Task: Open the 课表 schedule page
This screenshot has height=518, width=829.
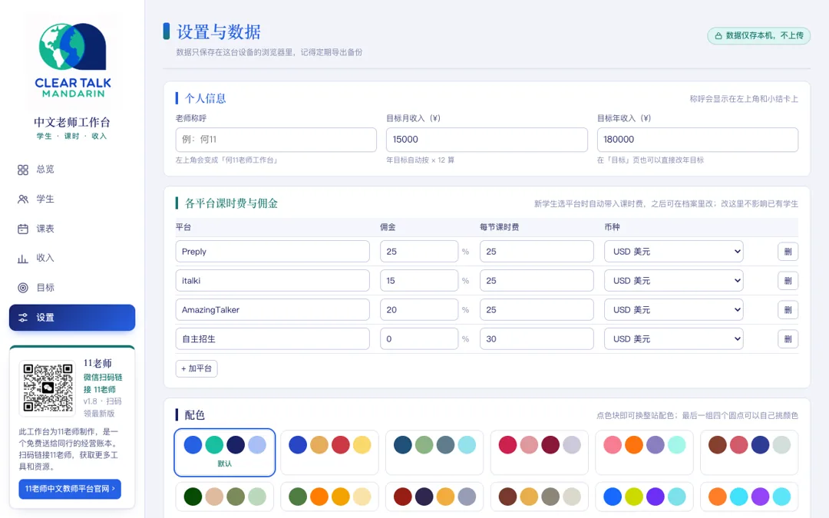Action: click(72, 229)
